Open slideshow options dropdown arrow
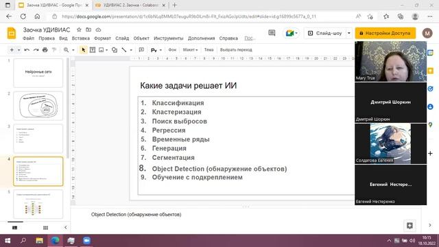 [349, 33]
